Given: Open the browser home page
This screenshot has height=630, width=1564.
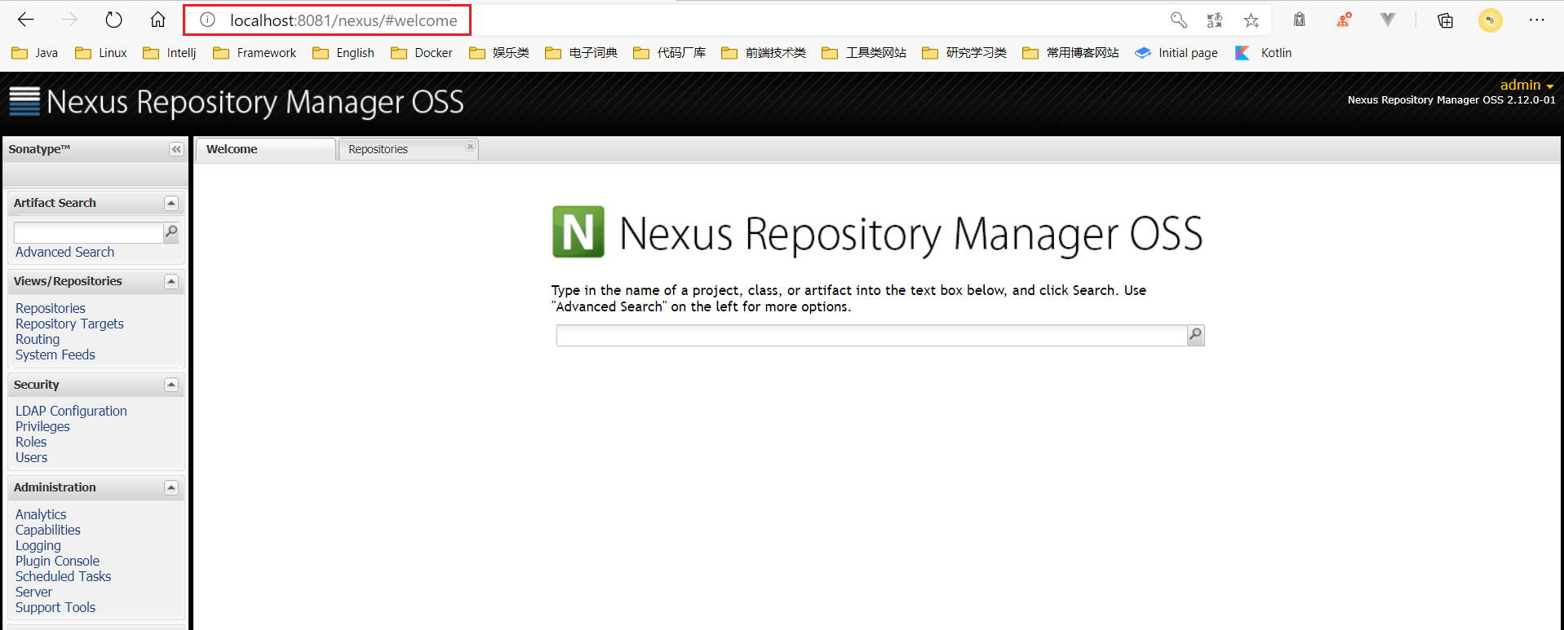Looking at the screenshot, I should [157, 20].
